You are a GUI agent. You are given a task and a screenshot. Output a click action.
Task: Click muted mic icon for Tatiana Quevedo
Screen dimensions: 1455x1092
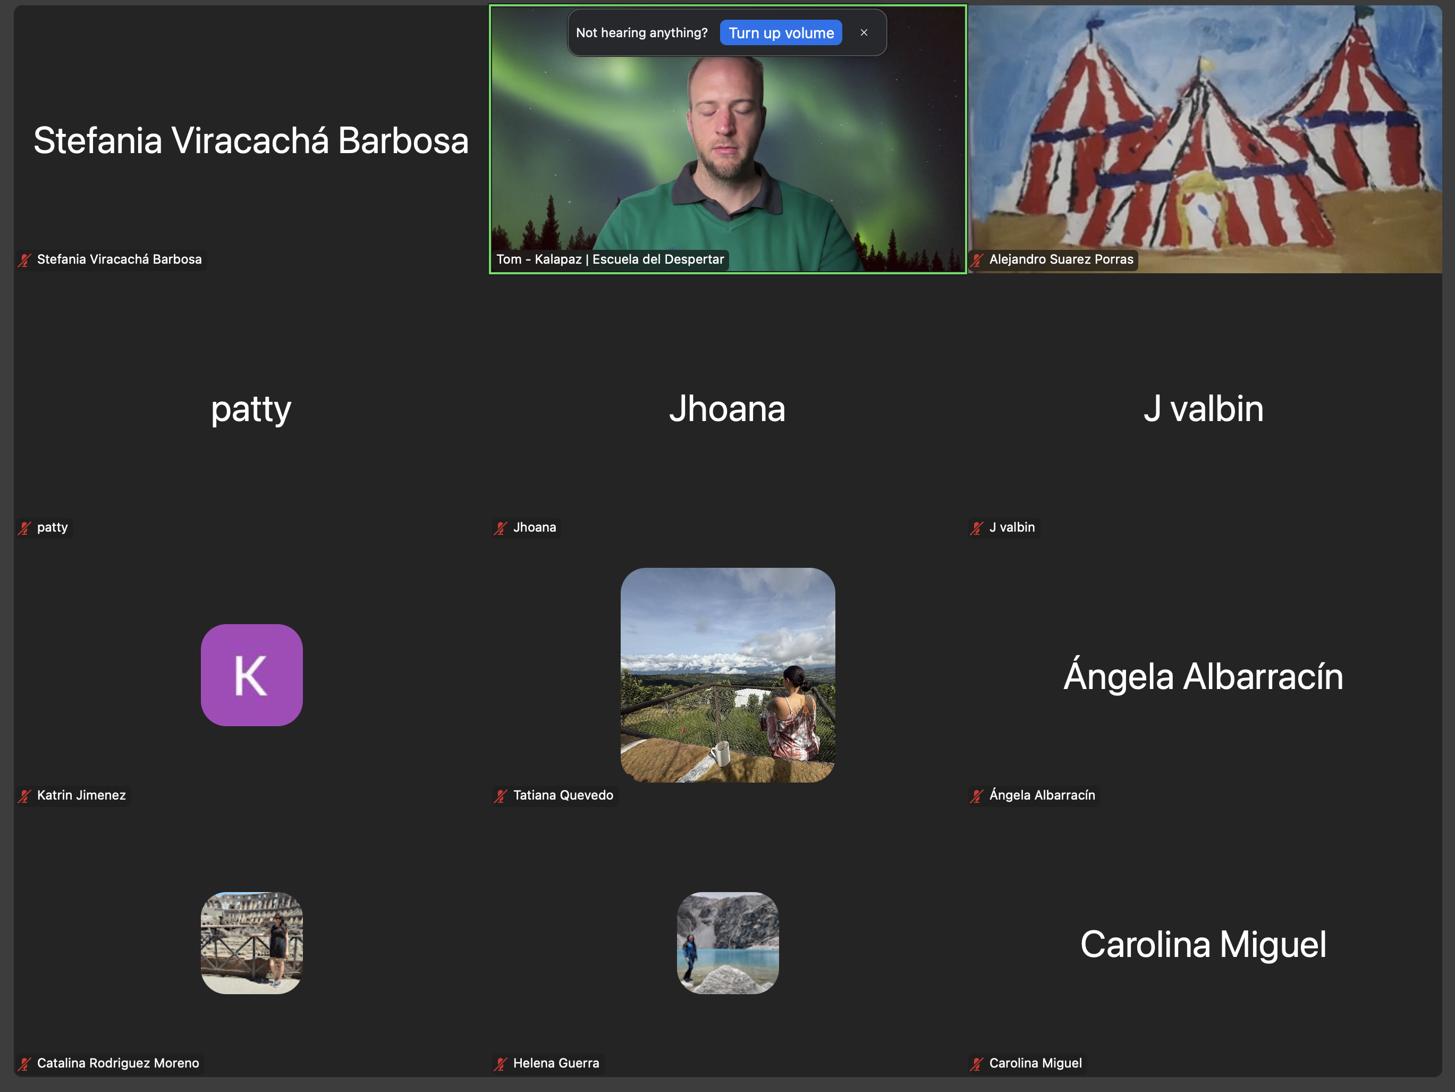coord(501,796)
